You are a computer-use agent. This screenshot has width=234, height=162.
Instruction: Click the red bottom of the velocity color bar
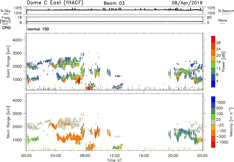click(x=213, y=145)
